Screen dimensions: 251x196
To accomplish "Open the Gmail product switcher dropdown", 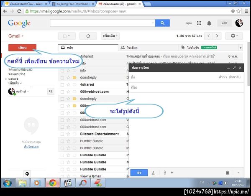I will [x=16, y=36].
